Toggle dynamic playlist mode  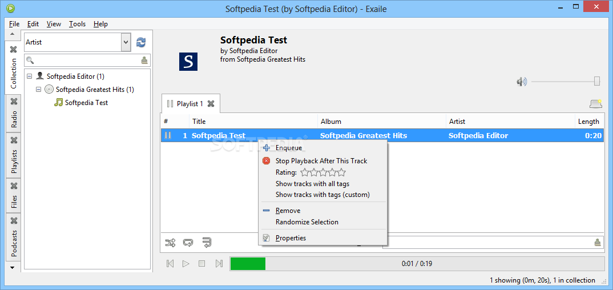pyautogui.click(x=207, y=243)
